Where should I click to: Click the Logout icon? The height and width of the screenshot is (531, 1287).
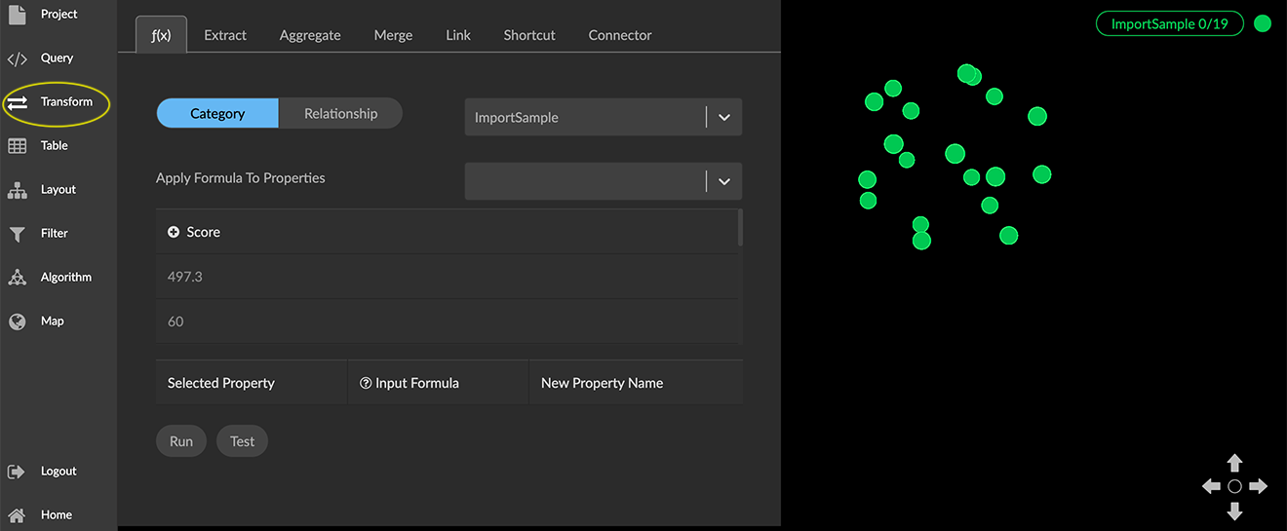[17, 472]
